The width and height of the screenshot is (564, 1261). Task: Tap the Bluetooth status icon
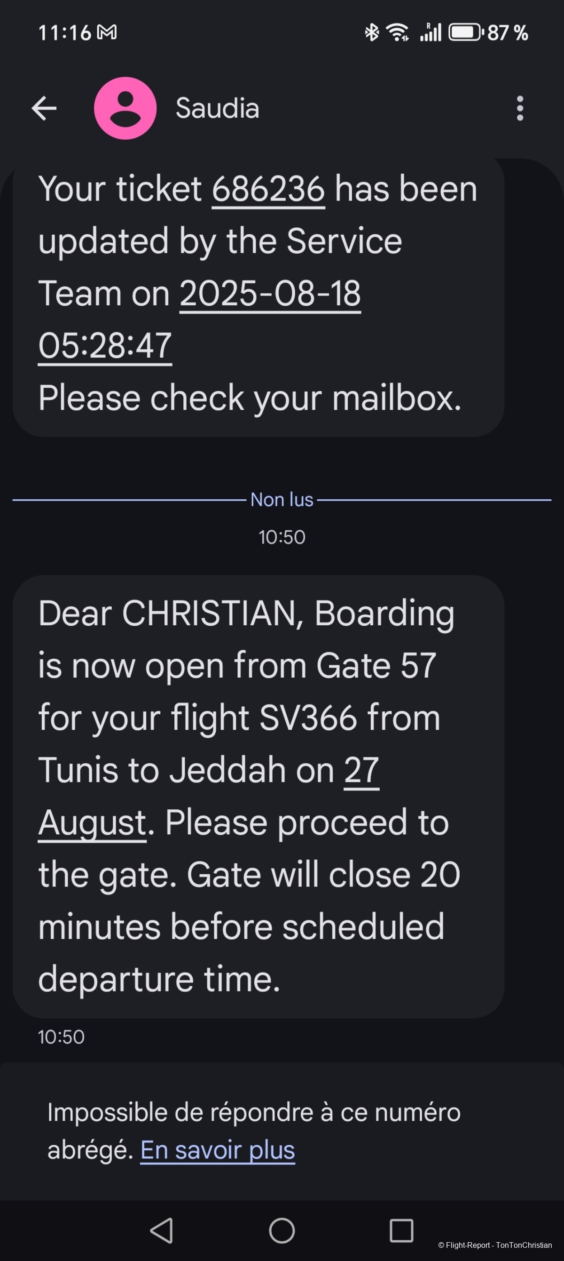372,33
